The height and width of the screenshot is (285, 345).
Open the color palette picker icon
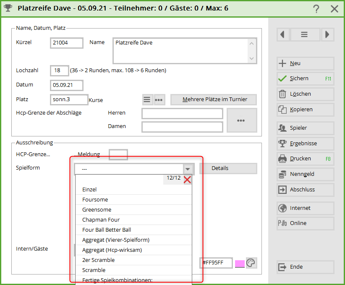251,263
